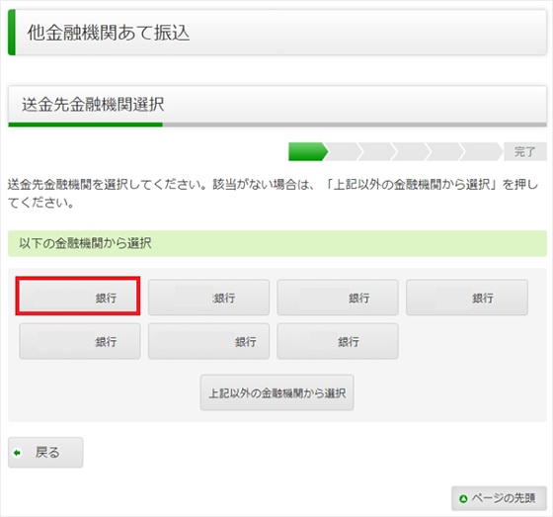Click the green arrow icon beside 戻る
Image resolution: width=553 pixels, height=517 pixels.
[x=17, y=453]
